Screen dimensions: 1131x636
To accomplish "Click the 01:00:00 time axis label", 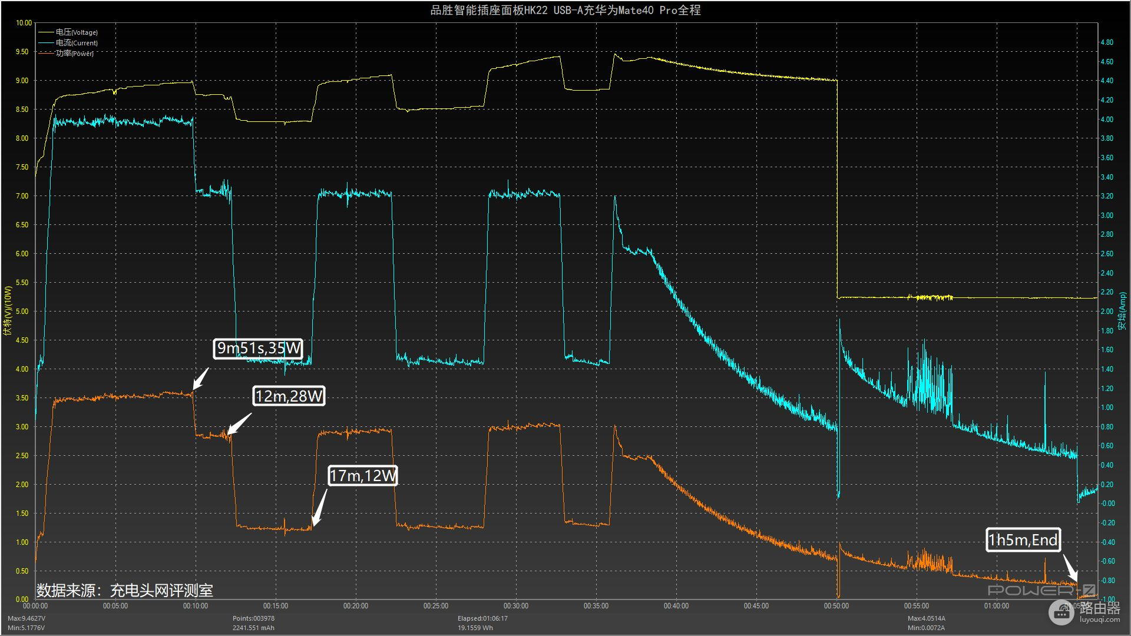I will tap(997, 606).
